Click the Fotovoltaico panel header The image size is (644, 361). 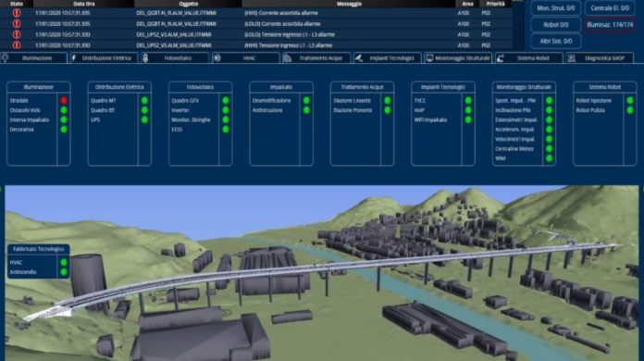coord(200,87)
